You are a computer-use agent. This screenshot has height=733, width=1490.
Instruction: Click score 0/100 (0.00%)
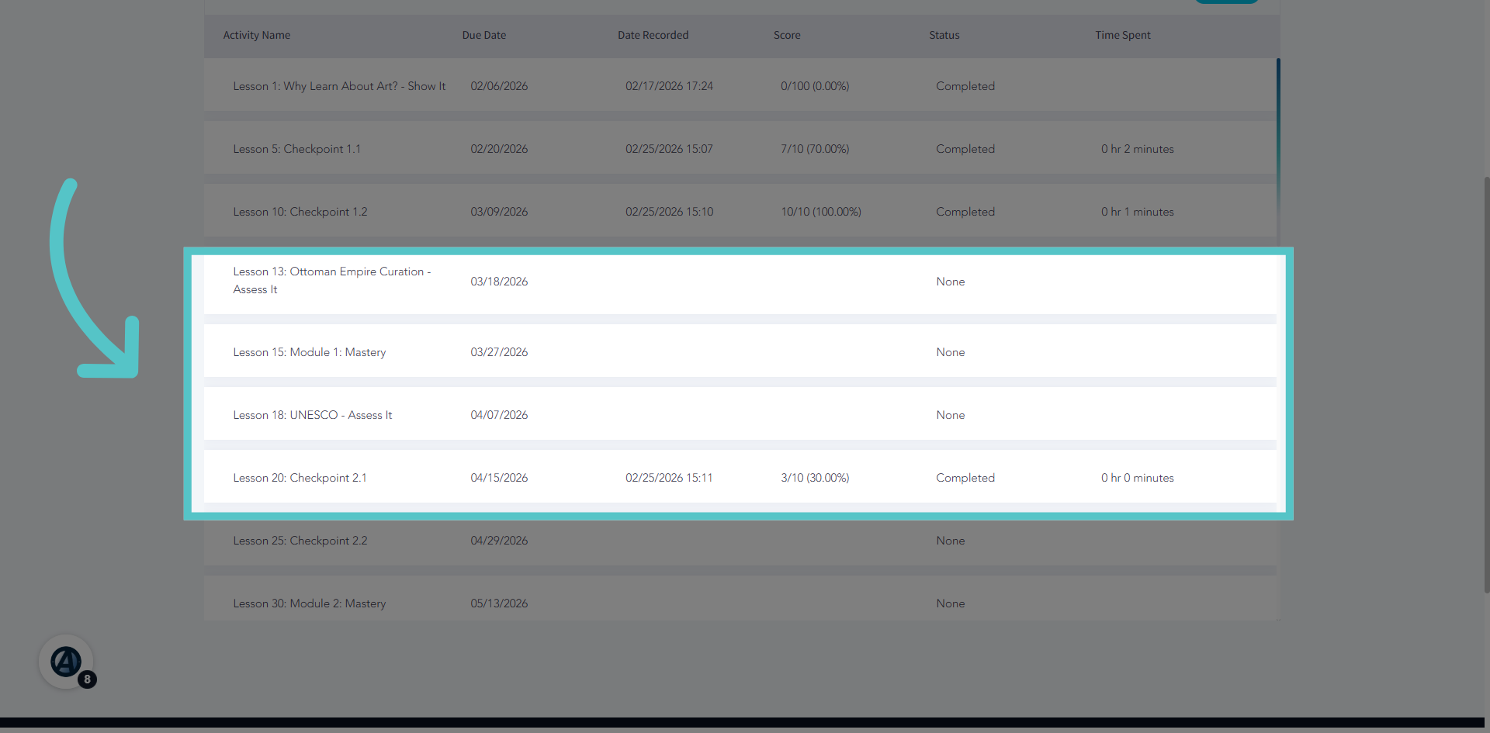coord(815,86)
